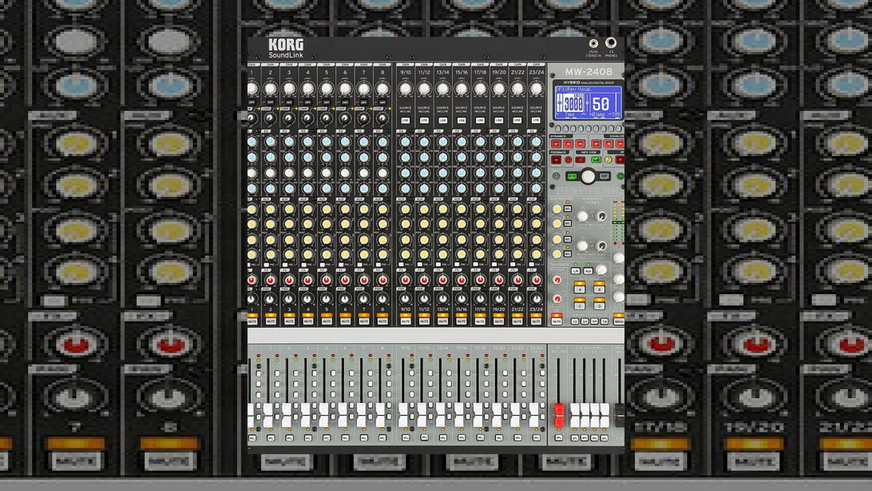This screenshot has height=491, width=872.
Task: Click the blue LCD effects display
Action: coord(588,102)
